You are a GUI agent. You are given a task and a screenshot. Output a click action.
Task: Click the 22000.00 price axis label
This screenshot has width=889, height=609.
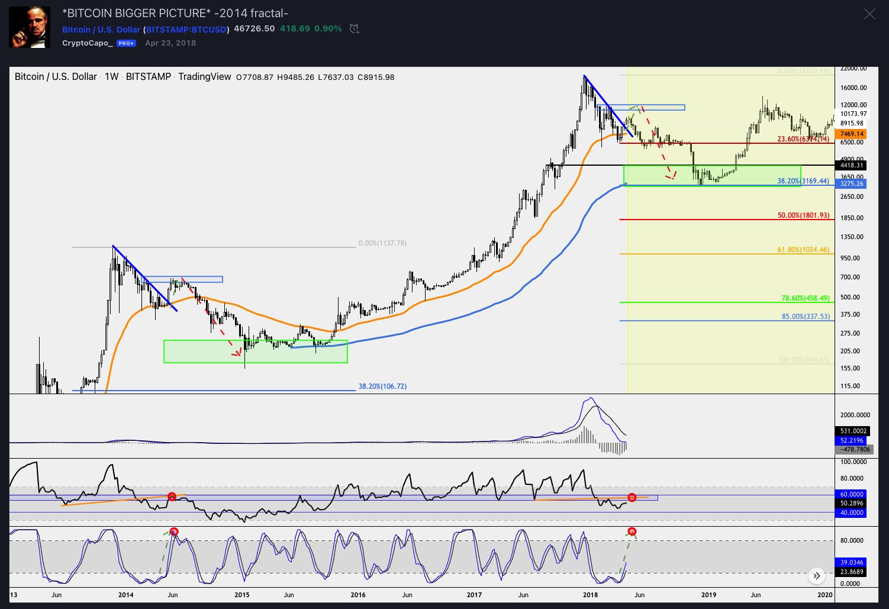tap(853, 69)
